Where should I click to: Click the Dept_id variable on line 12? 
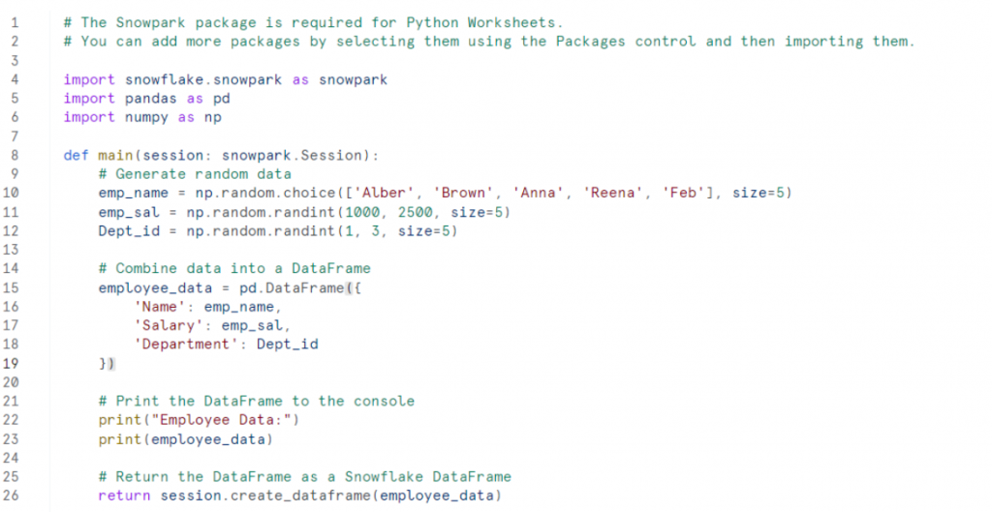click(x=129, y=231)
